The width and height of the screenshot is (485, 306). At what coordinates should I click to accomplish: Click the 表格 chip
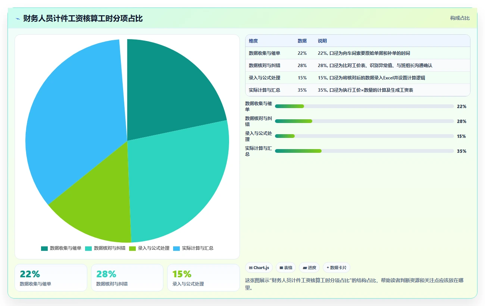[286, 268]
